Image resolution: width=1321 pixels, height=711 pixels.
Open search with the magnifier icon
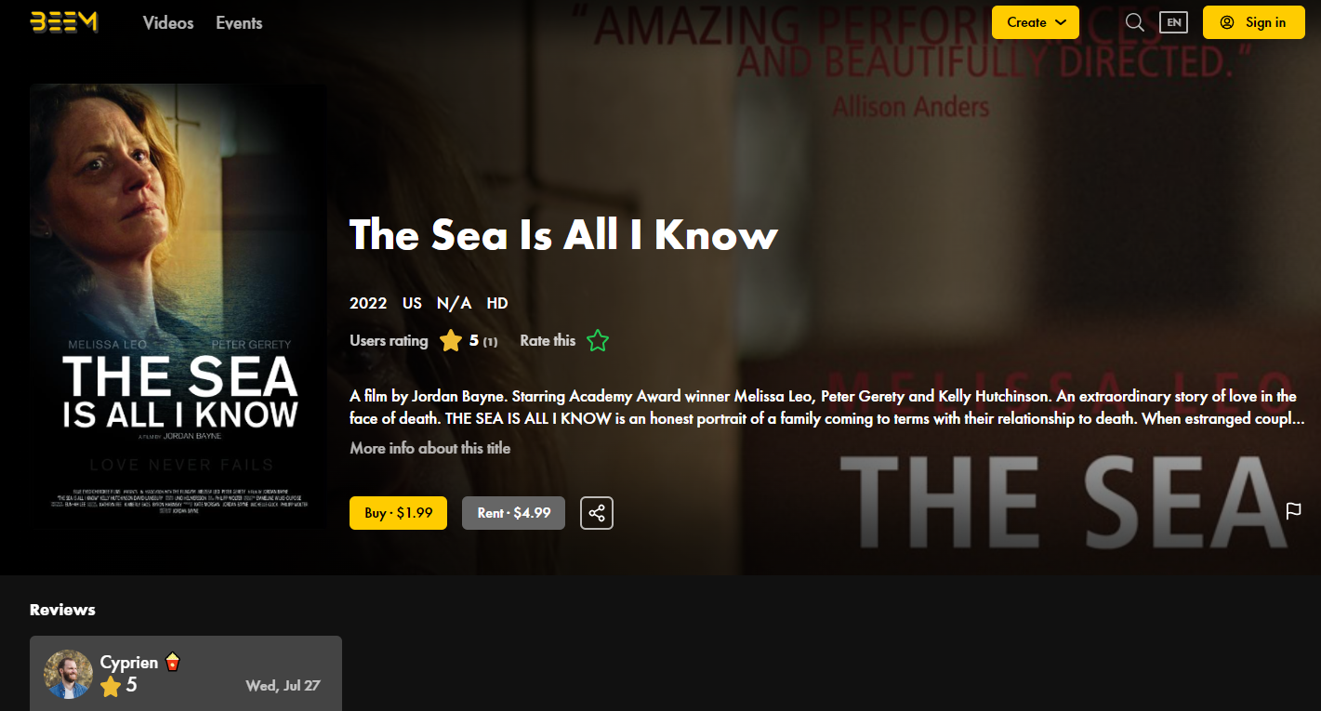(x=1134, y=22)
